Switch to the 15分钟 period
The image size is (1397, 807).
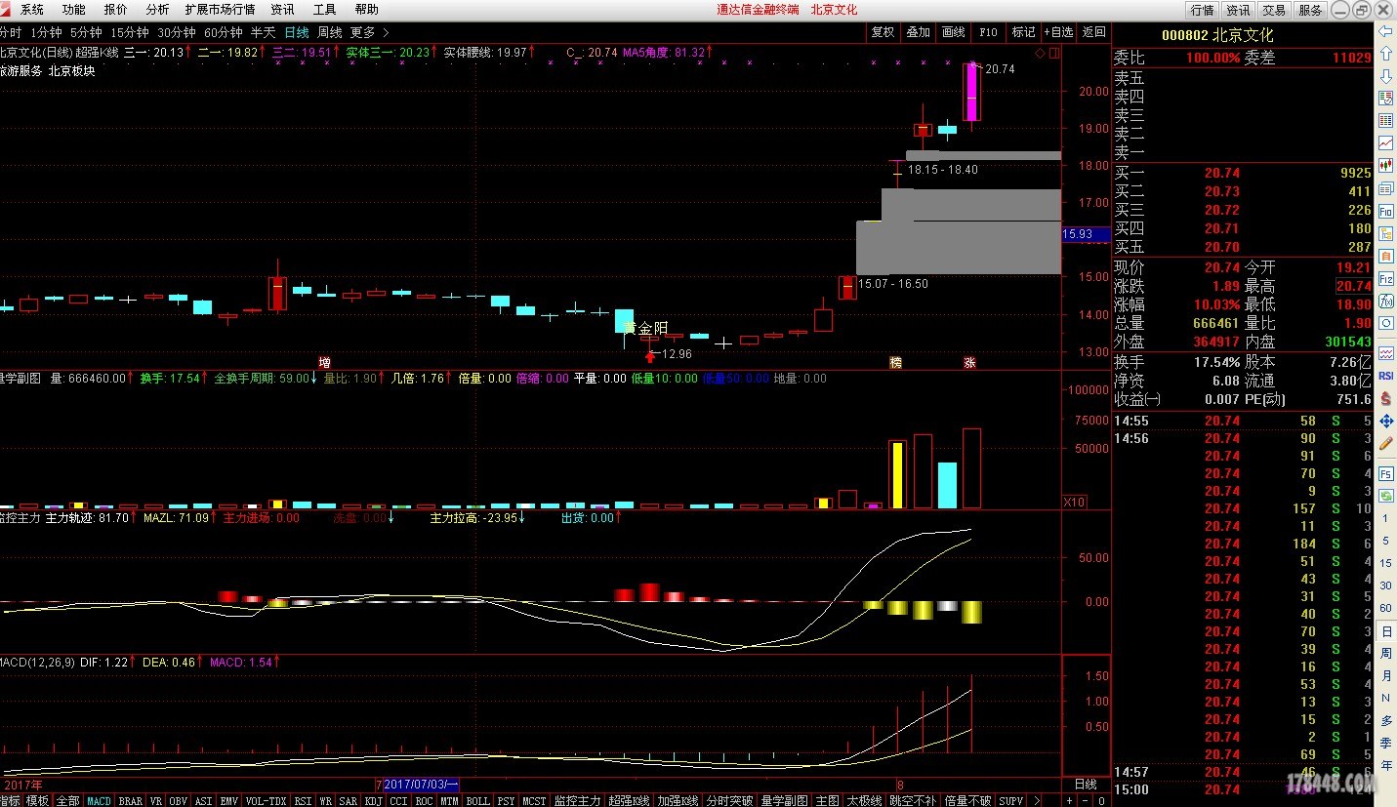point(129,32)
